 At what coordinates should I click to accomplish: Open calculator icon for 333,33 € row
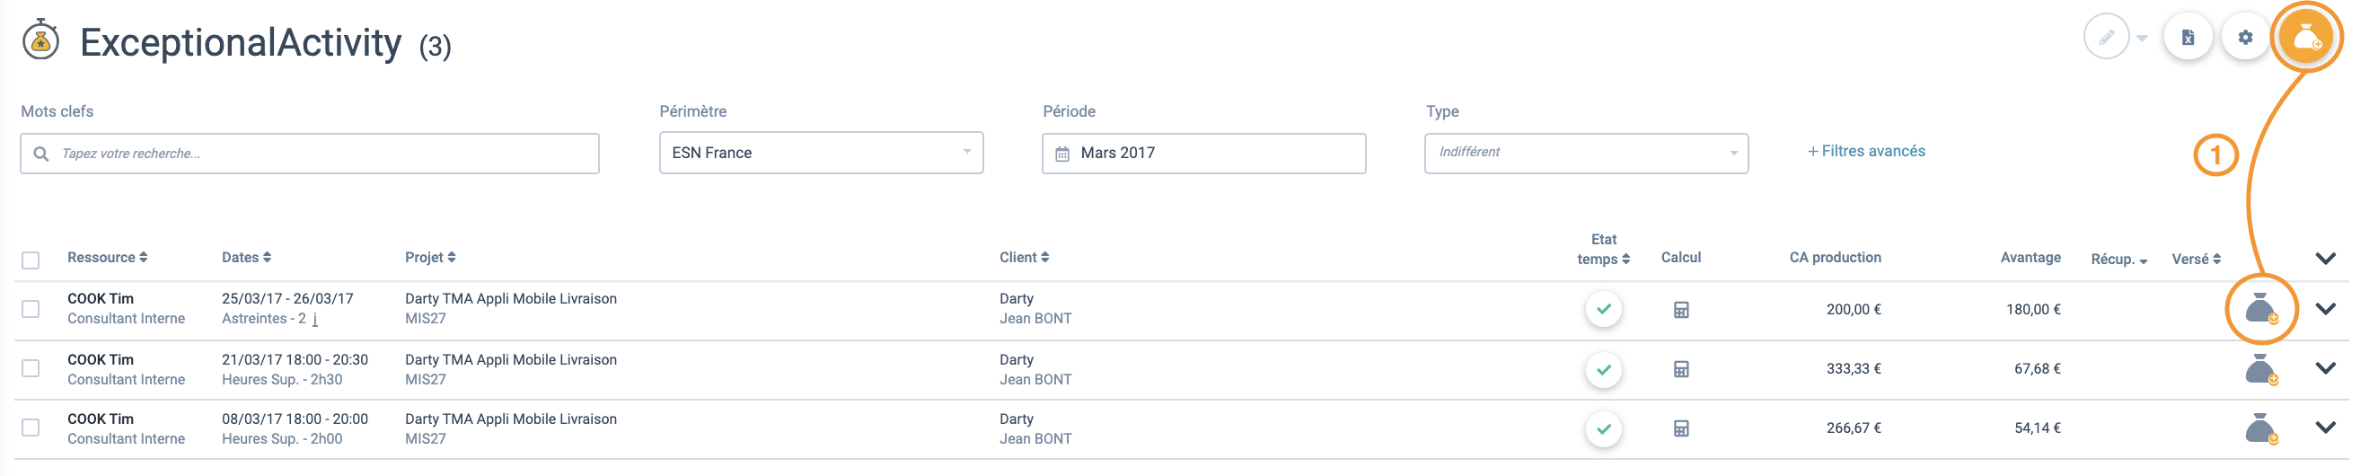pyautogui.click(x=1681, y=369)
